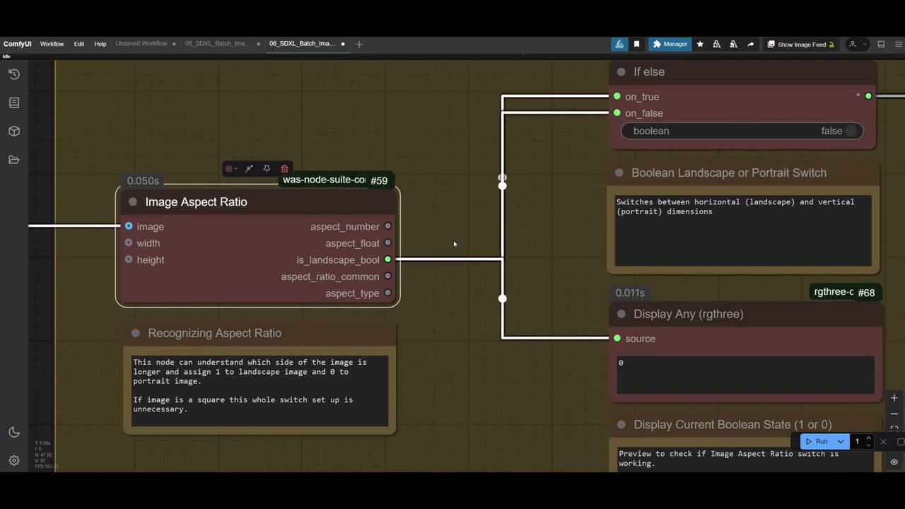Click the aspect_float output socket
905x509 pixels.
387,243
